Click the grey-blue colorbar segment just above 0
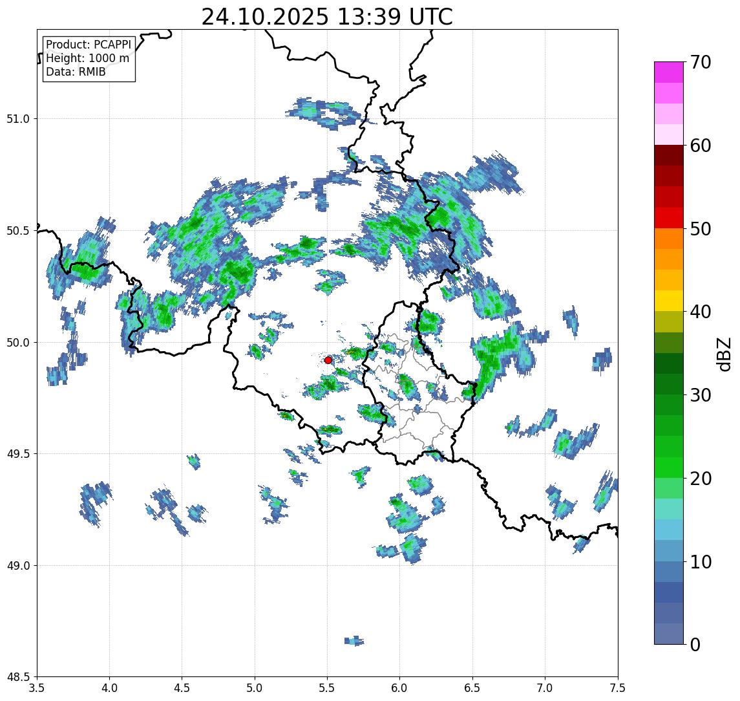The image size is (740, 701). tap(669, 634)
